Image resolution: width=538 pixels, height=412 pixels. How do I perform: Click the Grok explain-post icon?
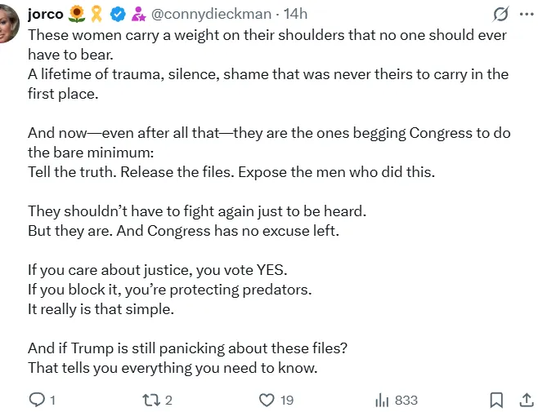coord(500,15)
